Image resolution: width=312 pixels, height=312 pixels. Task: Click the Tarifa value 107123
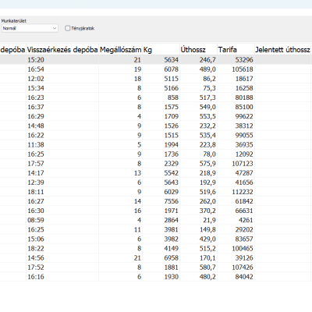[243, 164]
